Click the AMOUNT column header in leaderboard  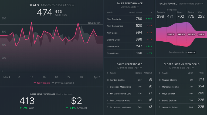148,73
